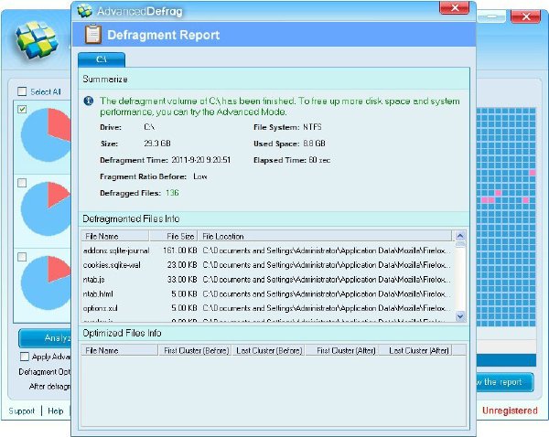
Task: Click Last Cluster (Before) column header
Action: tap(268, 350)
